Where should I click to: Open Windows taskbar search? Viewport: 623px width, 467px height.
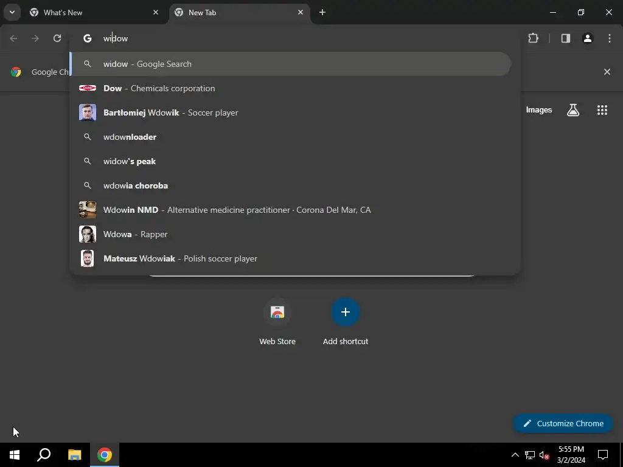[x=44, y=455]
